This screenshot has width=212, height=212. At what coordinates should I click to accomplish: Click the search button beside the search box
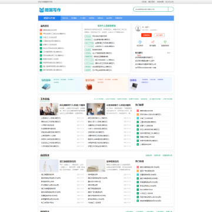pyautogui.click(x=171, y=9)
